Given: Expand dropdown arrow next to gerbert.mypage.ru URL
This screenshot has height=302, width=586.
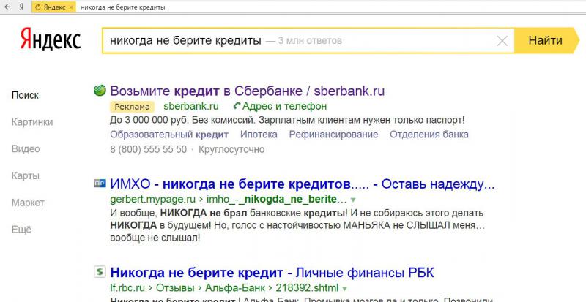Looking at the screenshot, I should point(353,200).
